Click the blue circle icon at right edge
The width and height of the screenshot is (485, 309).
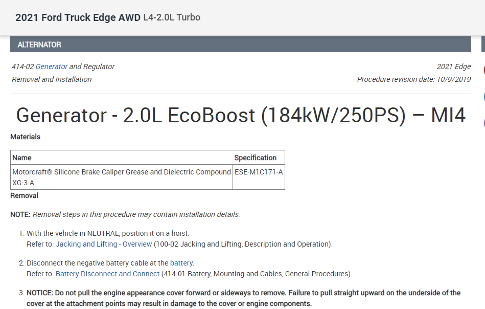(483, 96)
